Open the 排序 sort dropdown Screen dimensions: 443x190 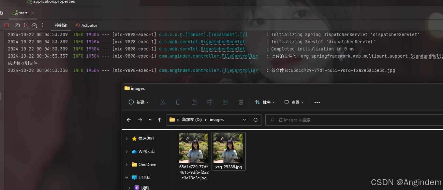pos(265,102)
